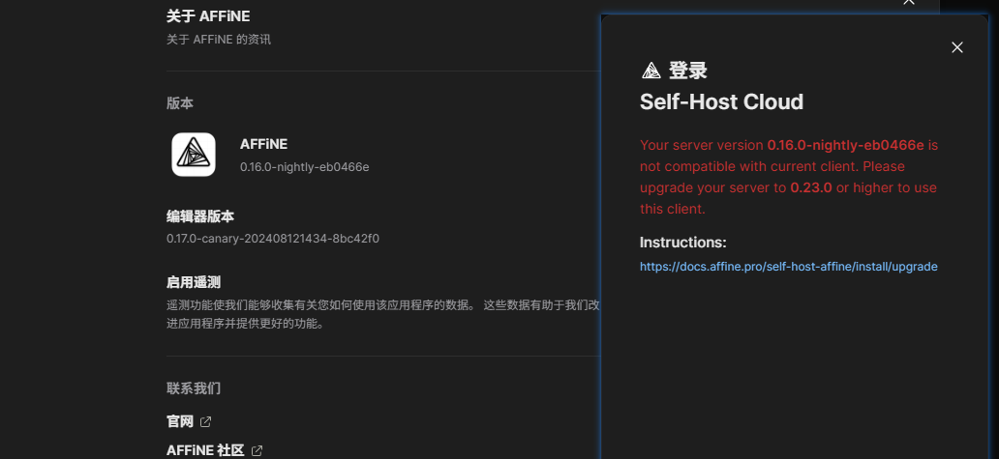Click the Instructions: label in the dialog
This screenshot has height=459, width=999.
click(x=683, y=243)
